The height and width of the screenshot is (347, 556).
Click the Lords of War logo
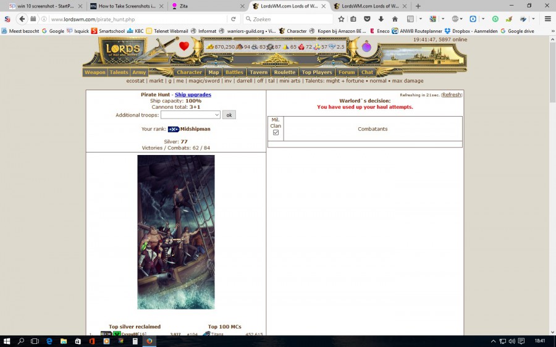pyautogui.click(x=123, y=50)
